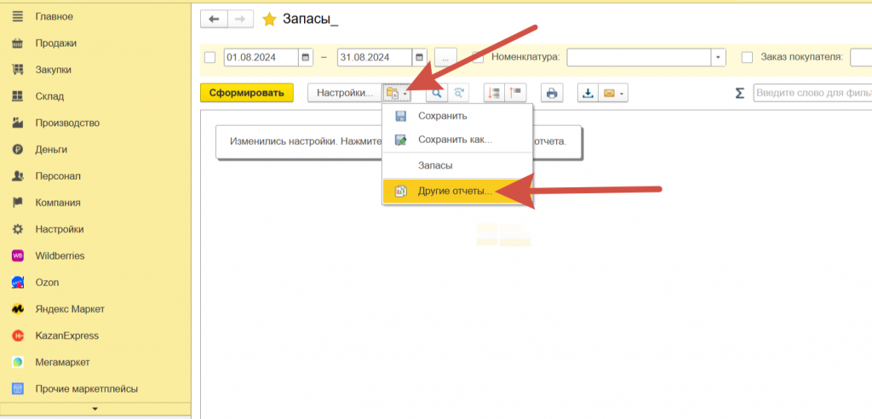
Task: Open calendar picker for start date 01.08.2024
Action: tap(306, 57)
